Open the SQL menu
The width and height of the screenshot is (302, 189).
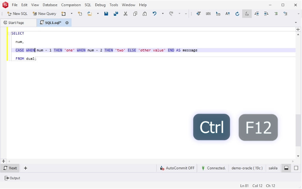(88, 5)
